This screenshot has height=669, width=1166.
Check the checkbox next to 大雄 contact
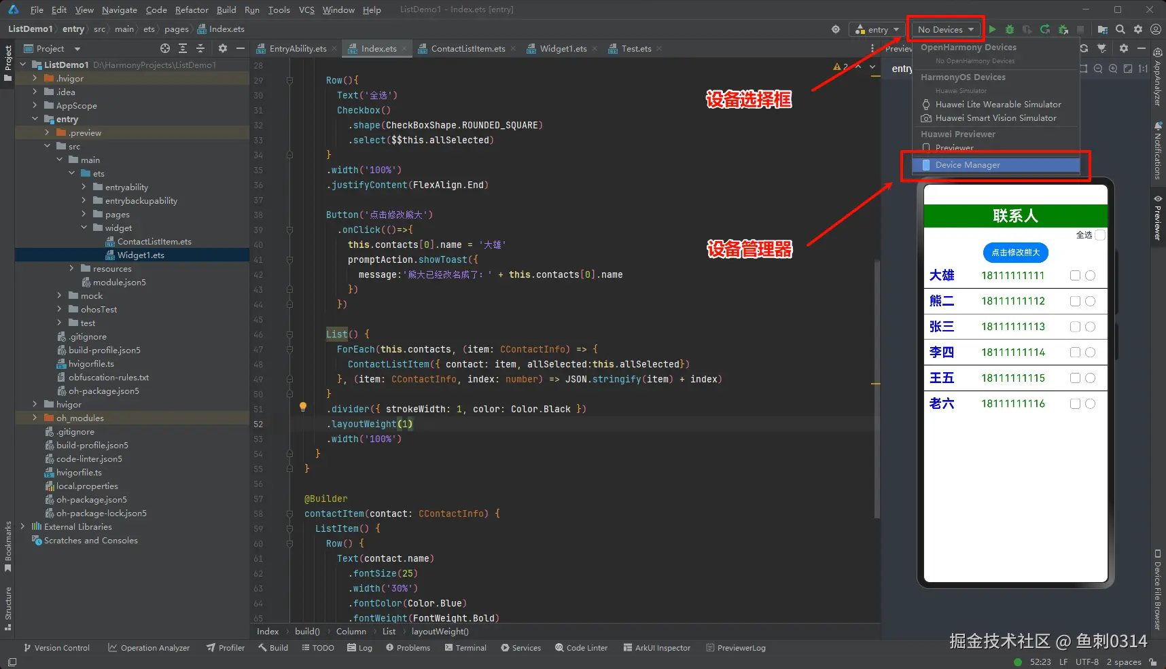pos(1075,276)
